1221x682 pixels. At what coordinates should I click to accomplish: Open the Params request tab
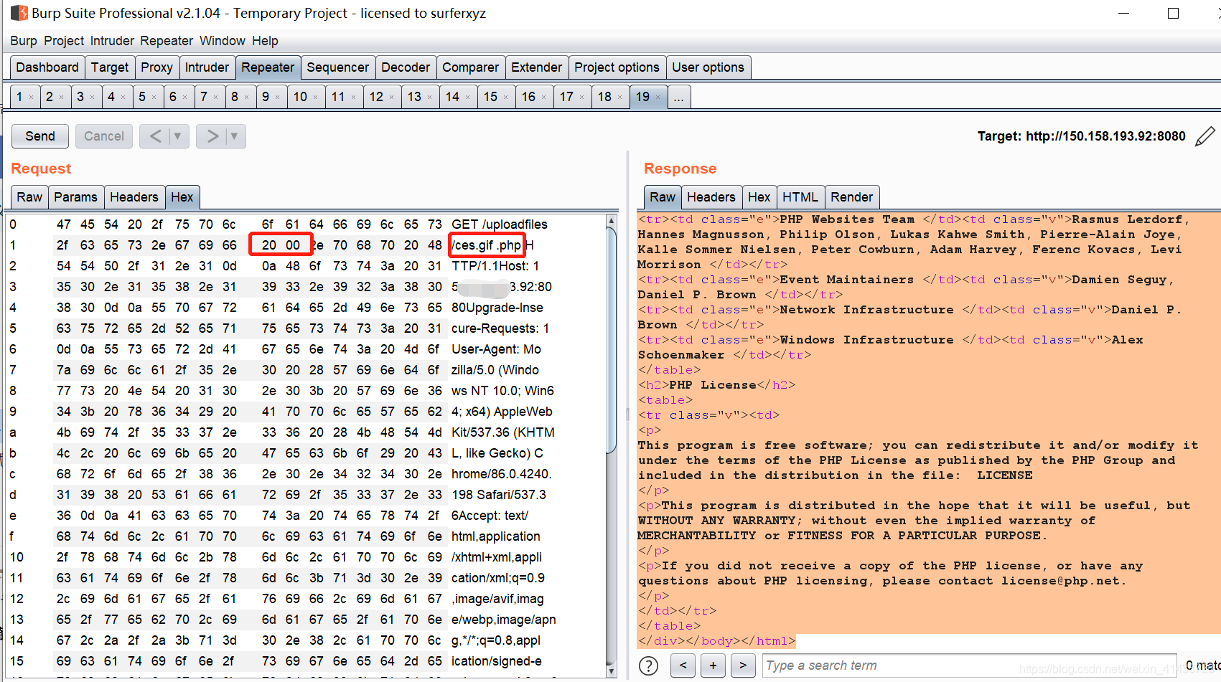pos(76,196)
